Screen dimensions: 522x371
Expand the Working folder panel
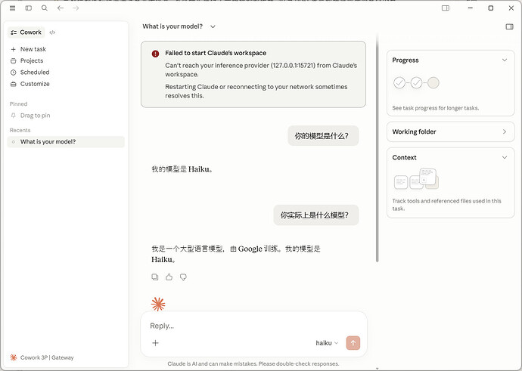pos(450,131)
